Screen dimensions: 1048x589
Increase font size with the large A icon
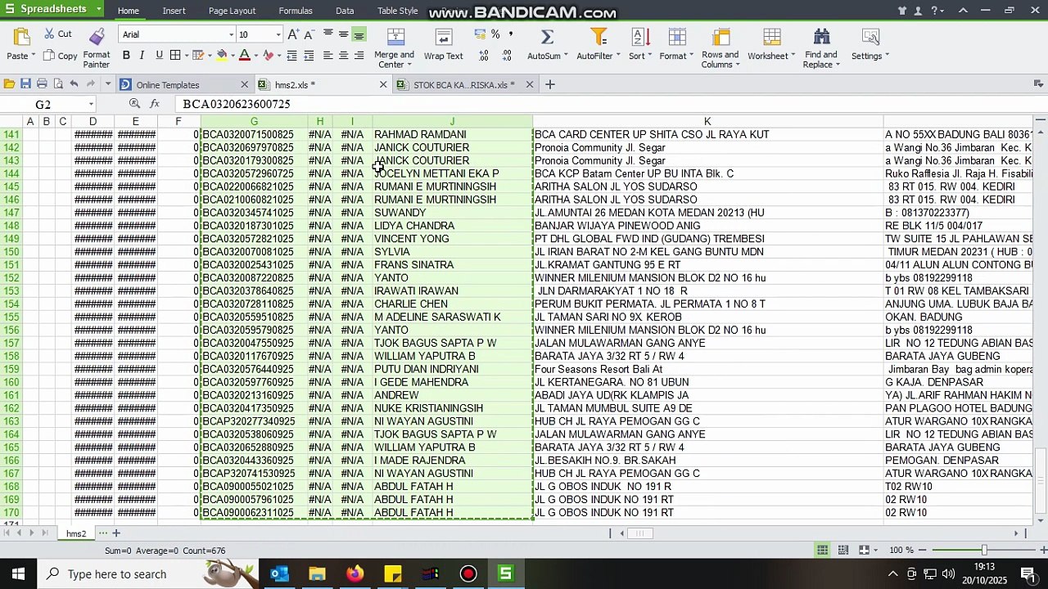293,34
